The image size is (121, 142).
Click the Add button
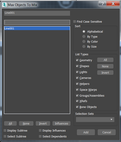86,132
